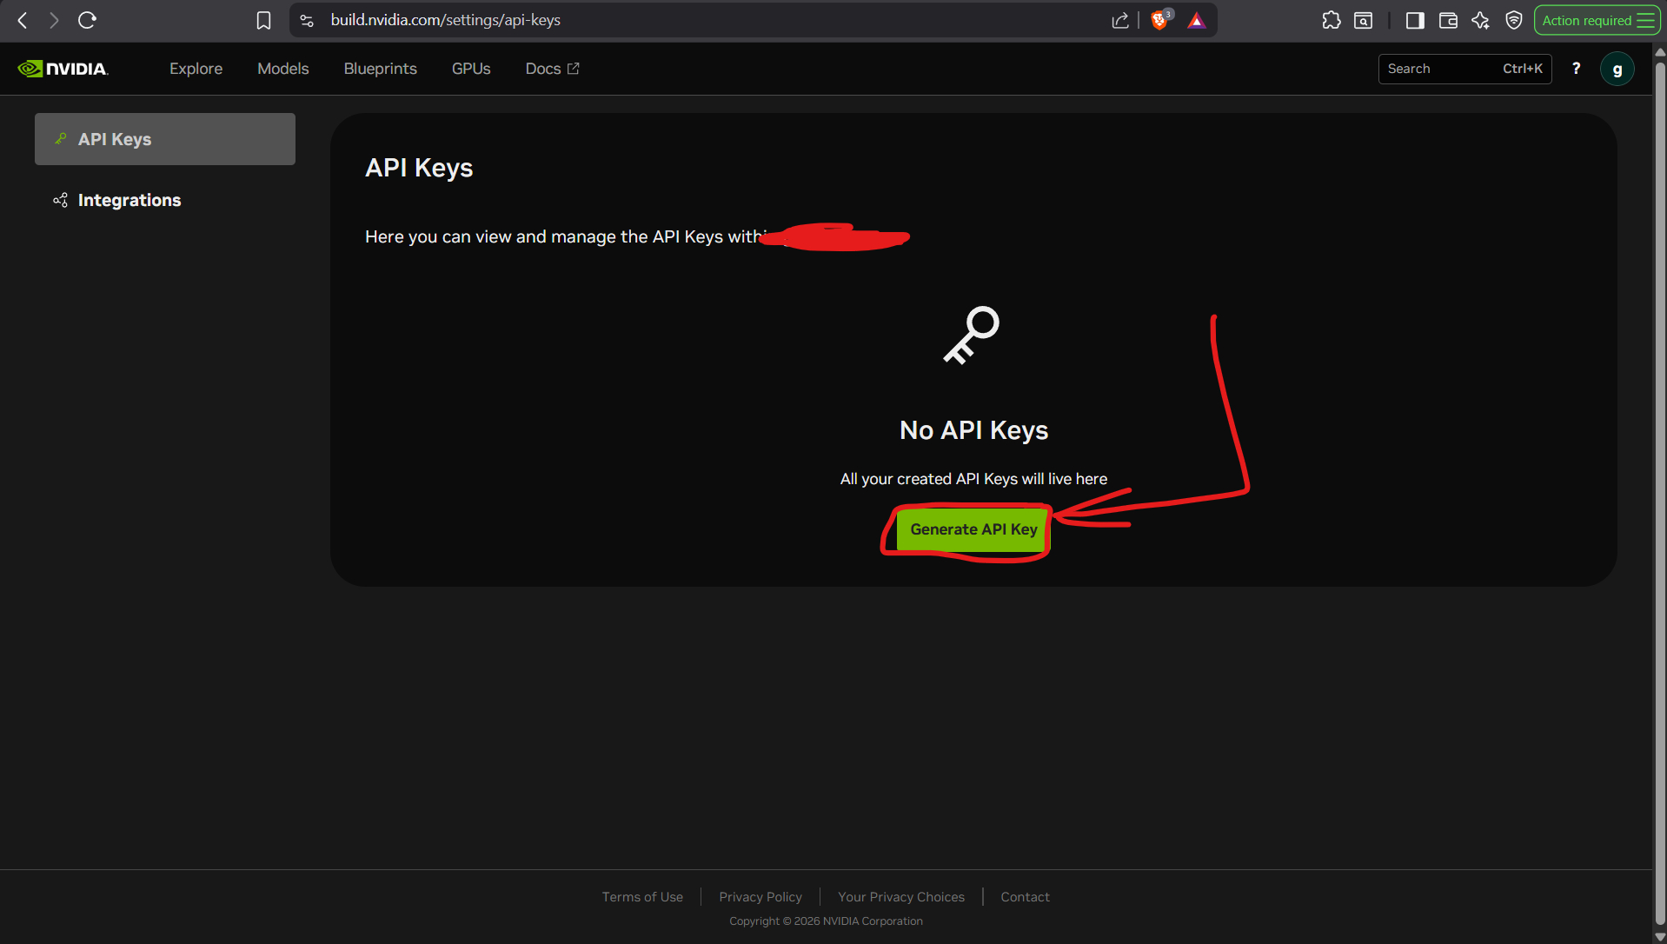Screen dimensions: 1667x944
Task: Open the Brave Wallet icon
Action: click(x=1448, y=20)
